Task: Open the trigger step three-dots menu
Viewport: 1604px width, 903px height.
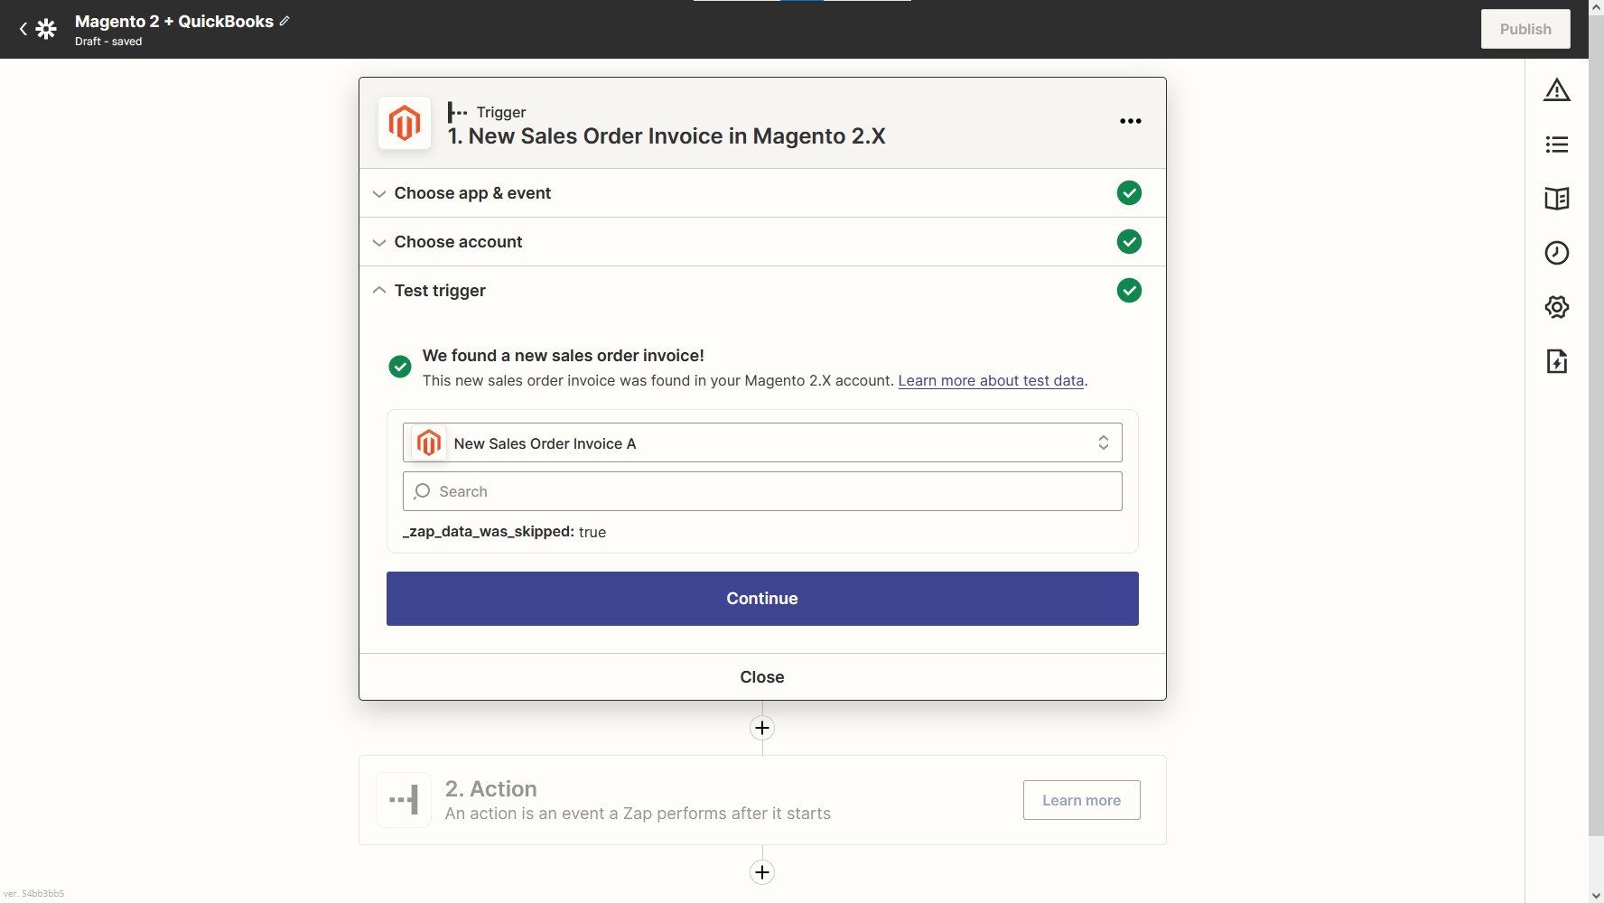Action: 1131,121
